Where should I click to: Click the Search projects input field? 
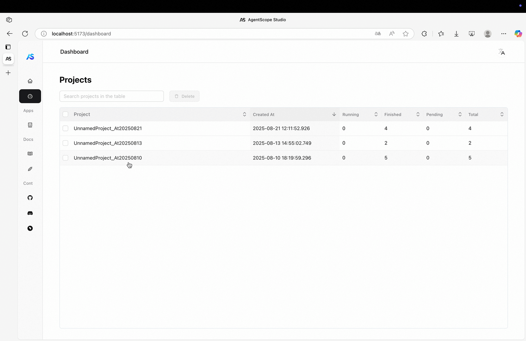click(112, 96)
